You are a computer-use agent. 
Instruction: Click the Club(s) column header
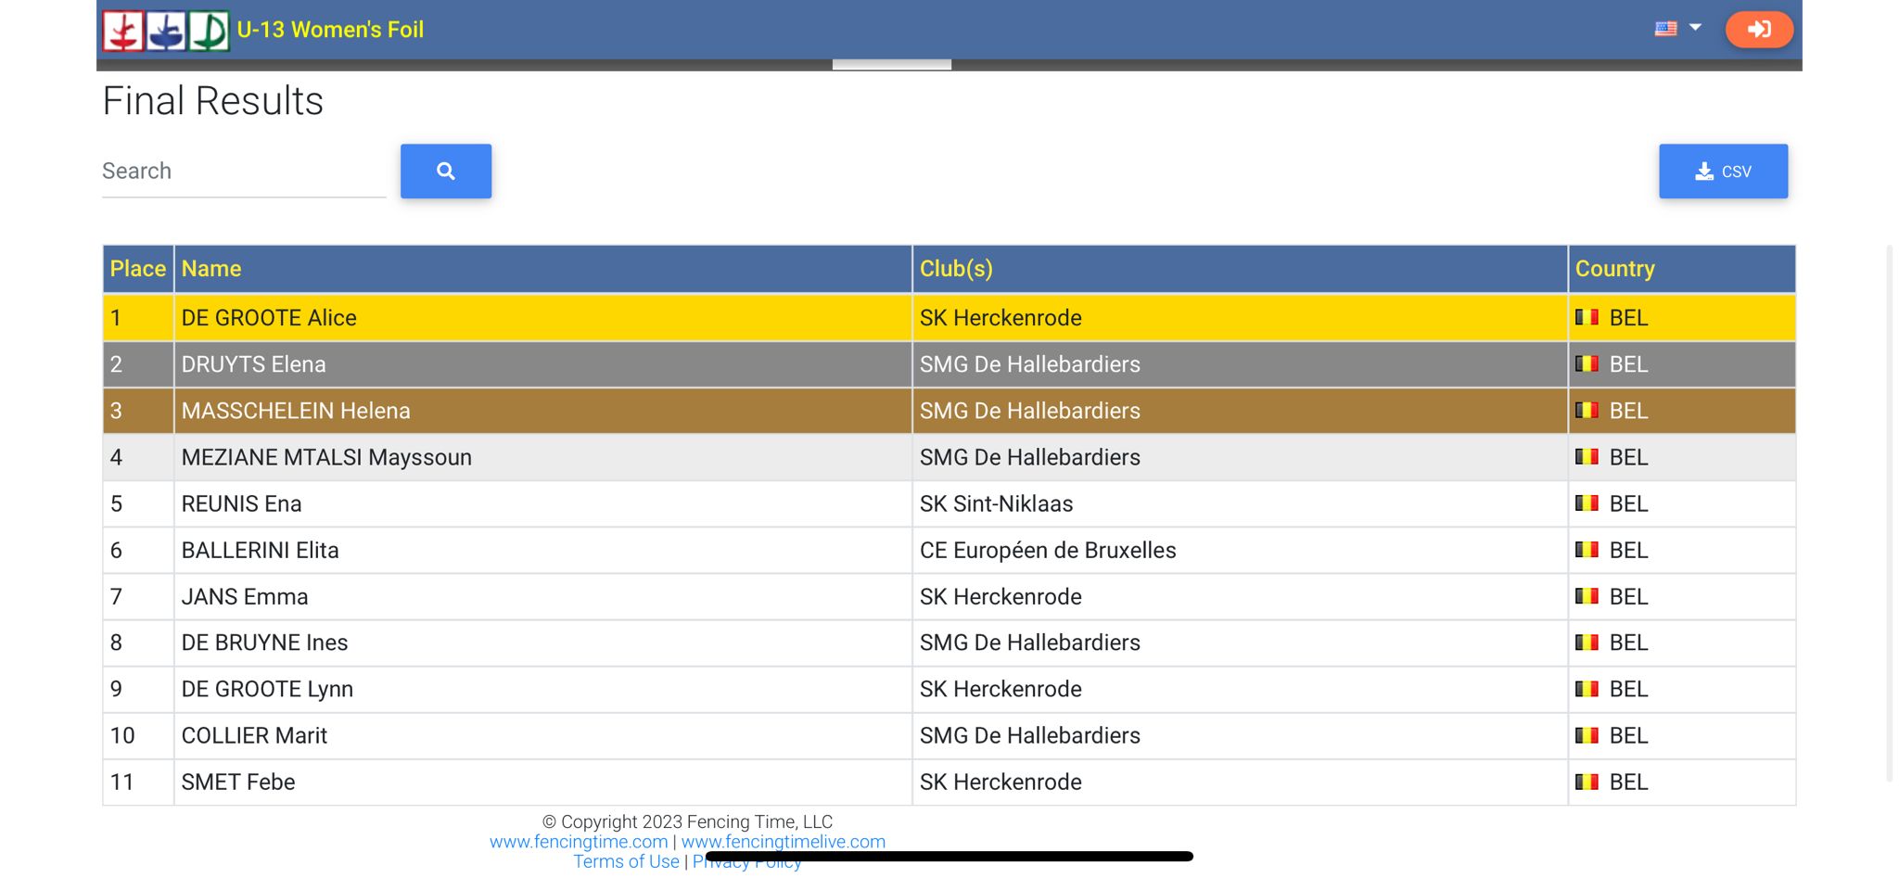pos(956,269)
